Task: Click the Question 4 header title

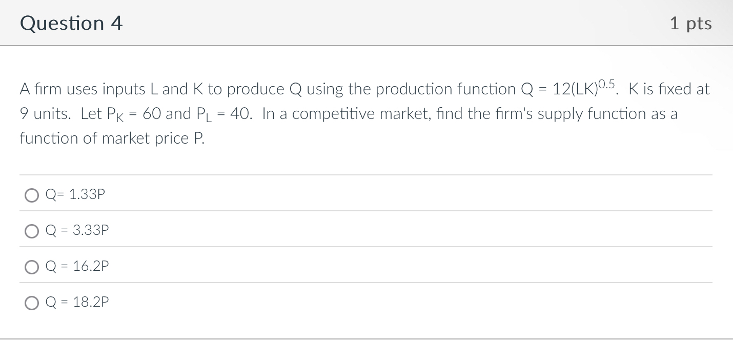Action: point(71,23)
